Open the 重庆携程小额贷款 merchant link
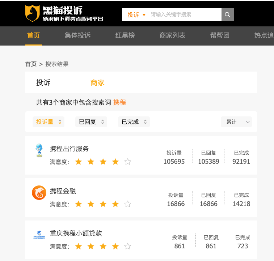The width and height of the screenshot is (274, 261). [76, 233]
